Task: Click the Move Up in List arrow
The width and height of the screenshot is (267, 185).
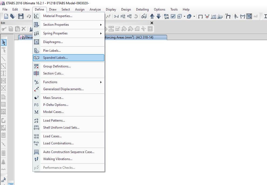Action: click(x=152, y=16)
